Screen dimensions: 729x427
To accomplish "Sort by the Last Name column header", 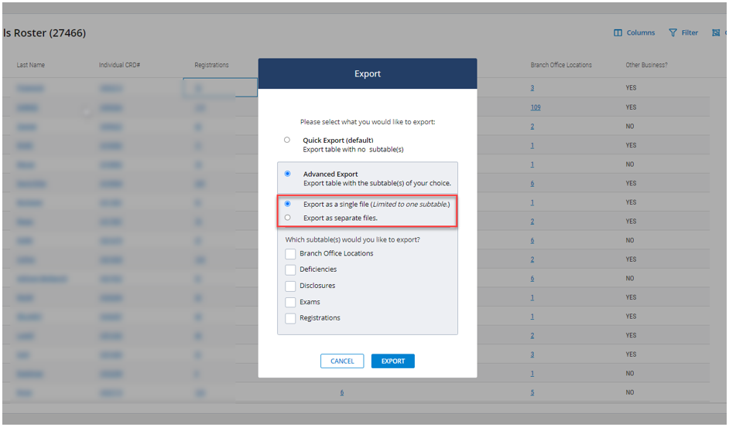I will pos(30,65).
